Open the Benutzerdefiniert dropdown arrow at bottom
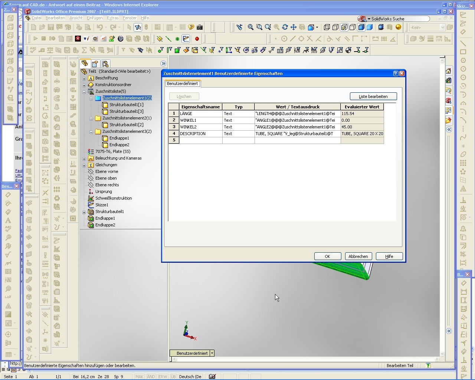 [x=212, y=353]
